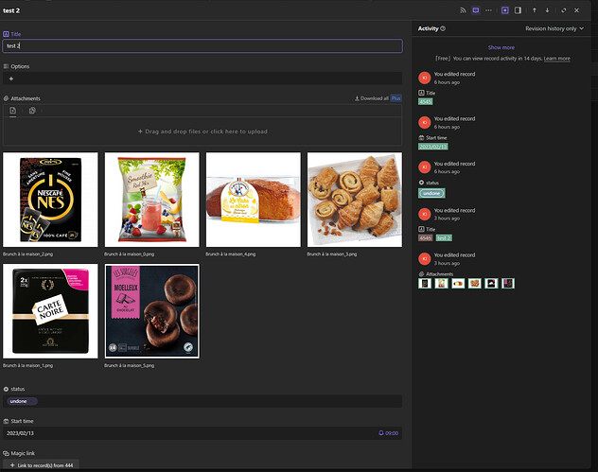
Task: Open fifth attachment thumbnail in activity log
Action: tap(491, 283)
